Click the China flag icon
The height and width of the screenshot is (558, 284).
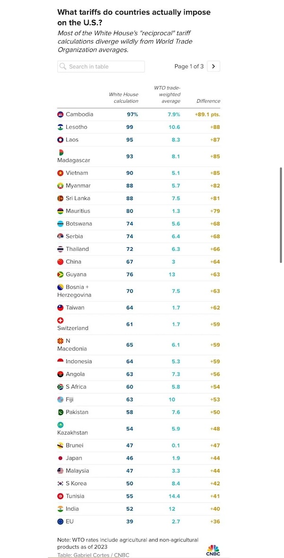point(61,262)
